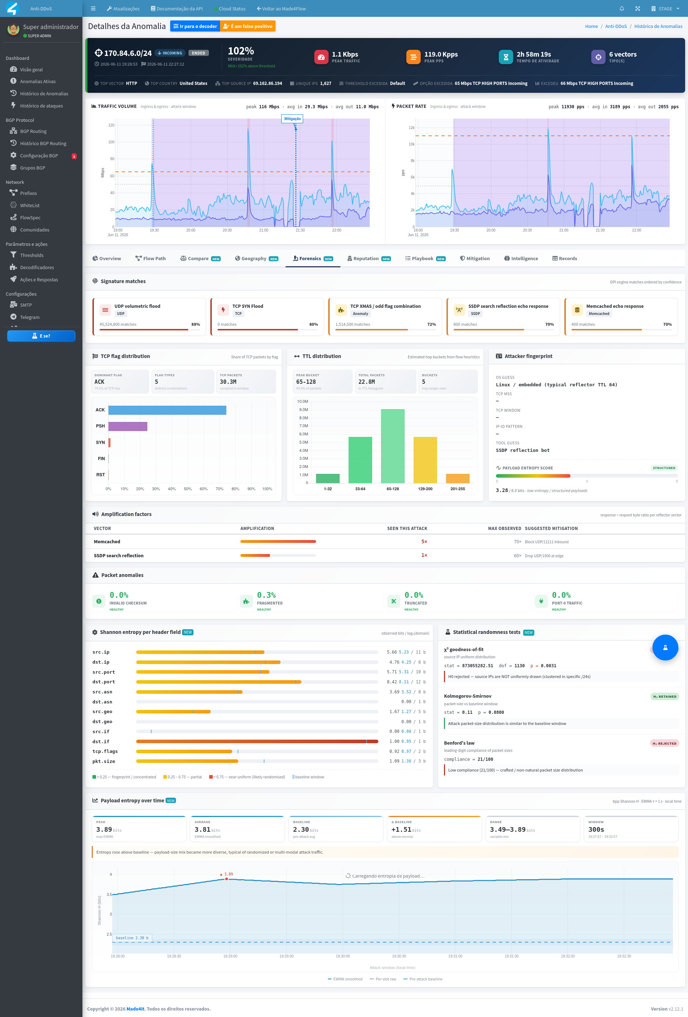This screenshot has height=1017, width=688.
Task: Click the 'Ir para o decoder' button
Action: 195,26
